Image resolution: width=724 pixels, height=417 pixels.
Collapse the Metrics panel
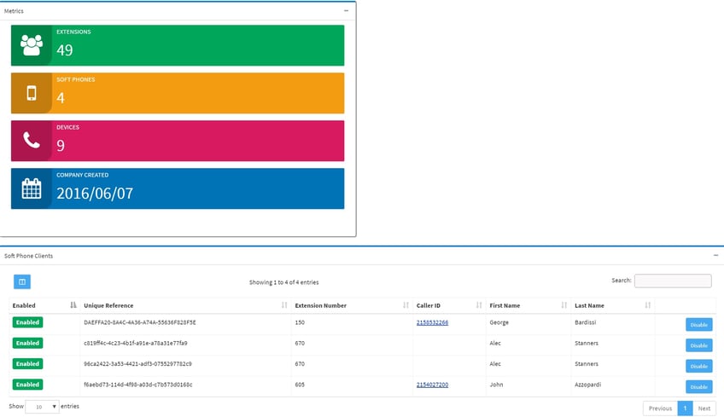pos(347,10)
